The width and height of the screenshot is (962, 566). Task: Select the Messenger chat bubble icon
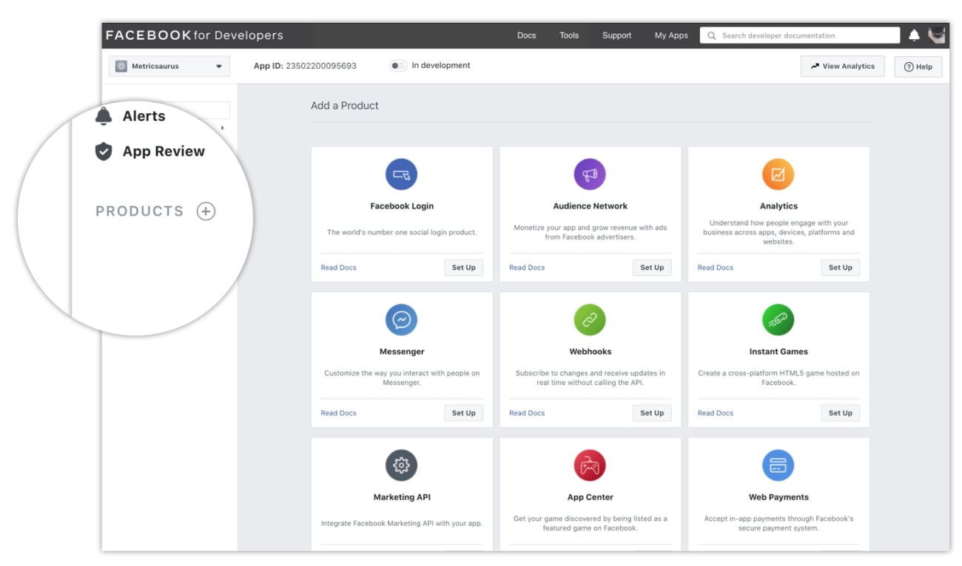(402, 320)
